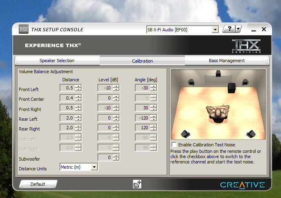
Task: Open the Distance Units Metric dropdown
Action: click(x=94, y=167)
